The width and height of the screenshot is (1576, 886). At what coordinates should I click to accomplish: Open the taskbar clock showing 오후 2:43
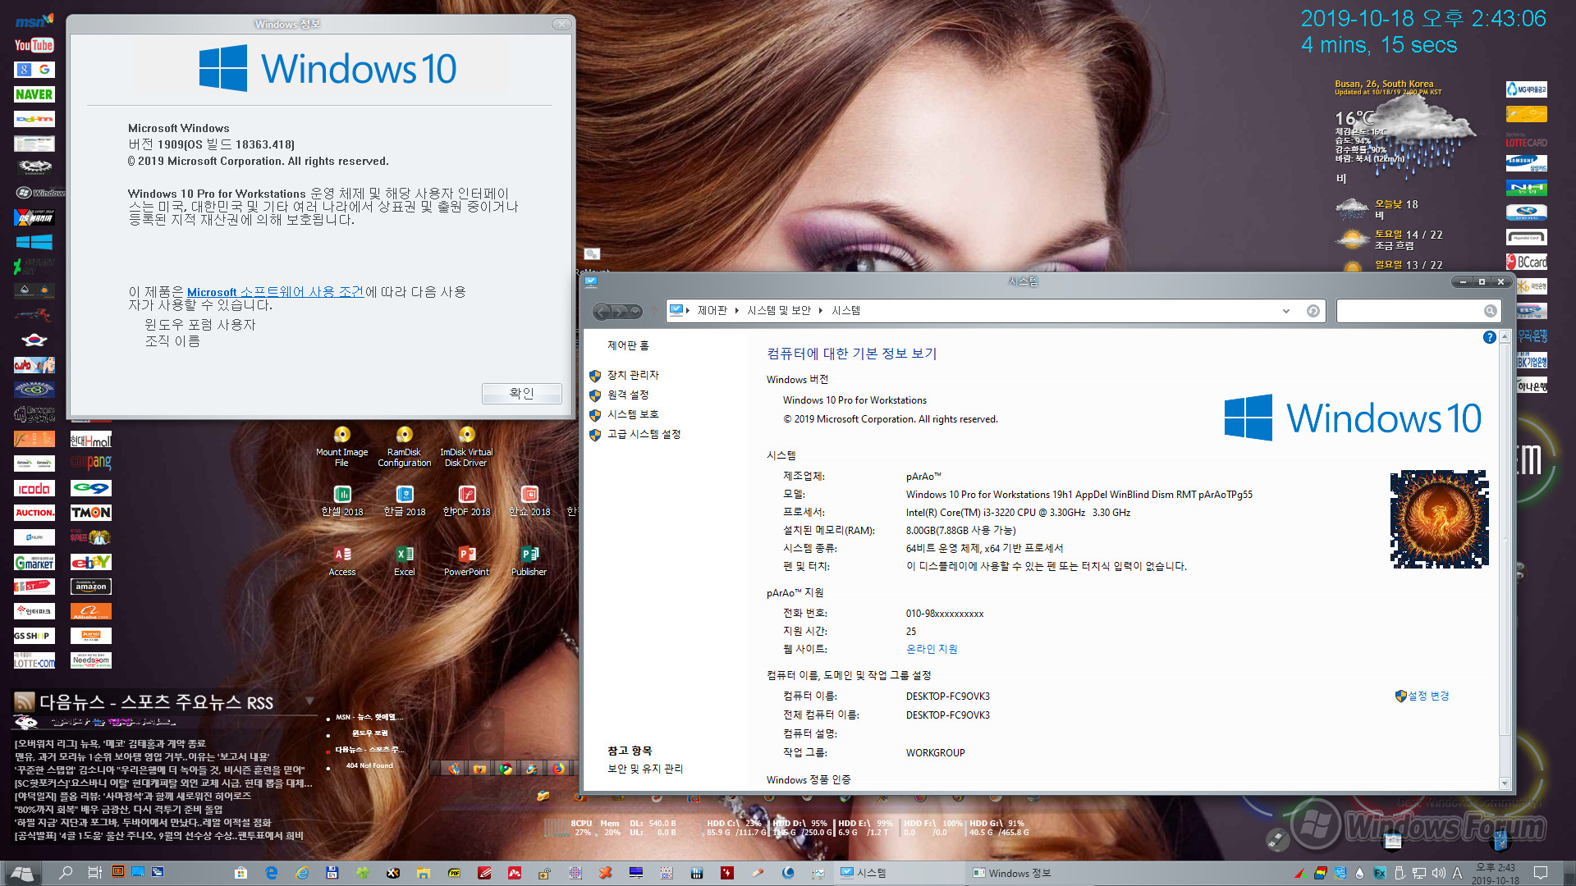point(1496,873)
